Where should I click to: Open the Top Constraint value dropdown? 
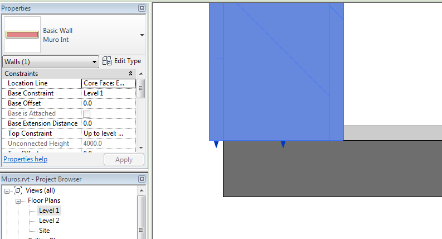click(108, 133)
